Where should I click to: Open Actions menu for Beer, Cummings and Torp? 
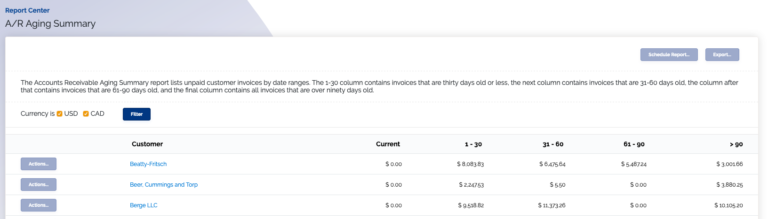coord(39,184)
